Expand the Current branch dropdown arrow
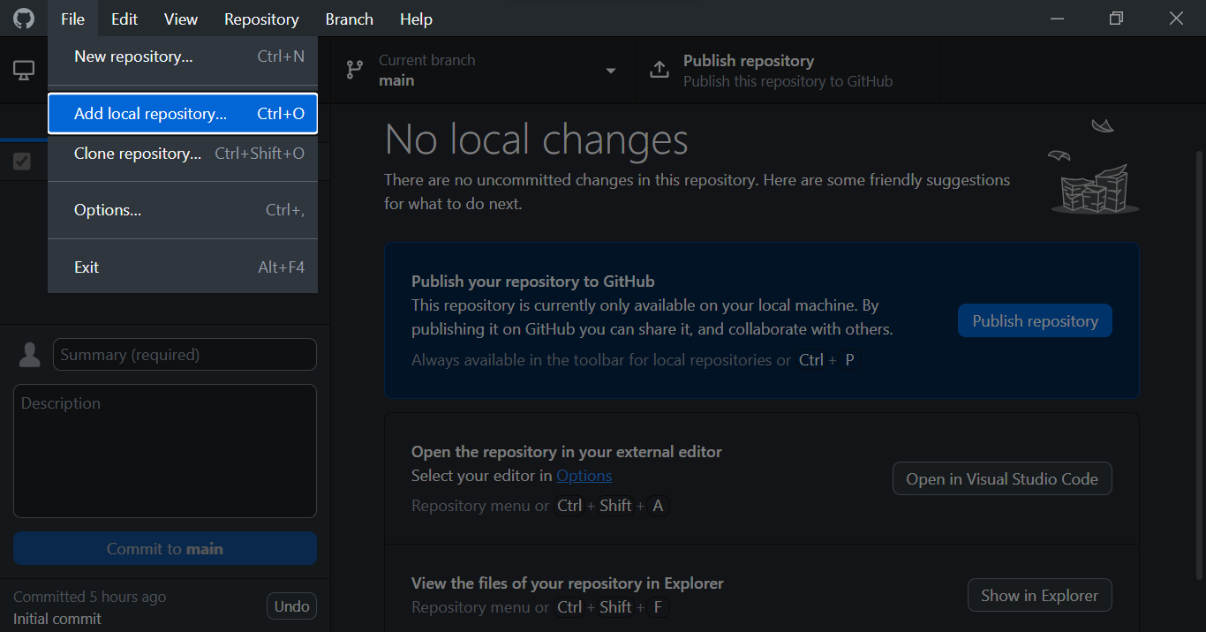 point(610,71)
